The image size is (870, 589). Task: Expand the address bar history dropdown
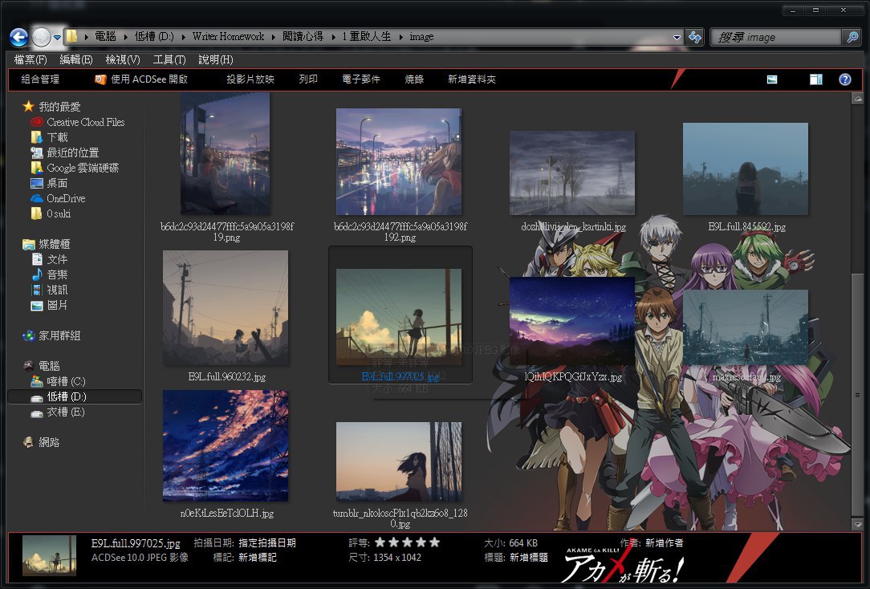coord(677,37)
